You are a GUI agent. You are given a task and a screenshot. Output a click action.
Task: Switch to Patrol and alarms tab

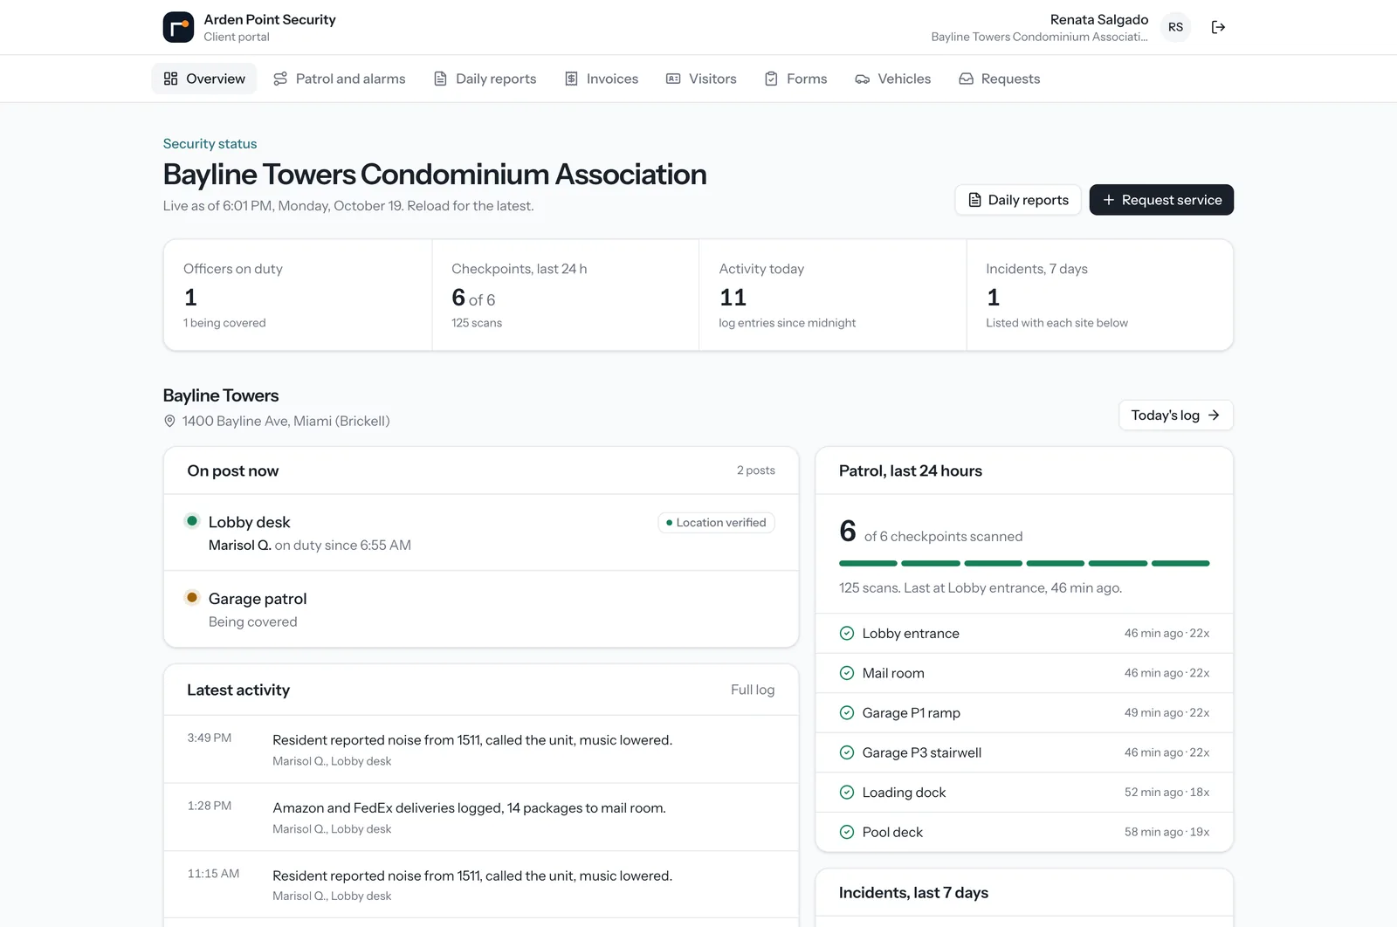point(340,79)
